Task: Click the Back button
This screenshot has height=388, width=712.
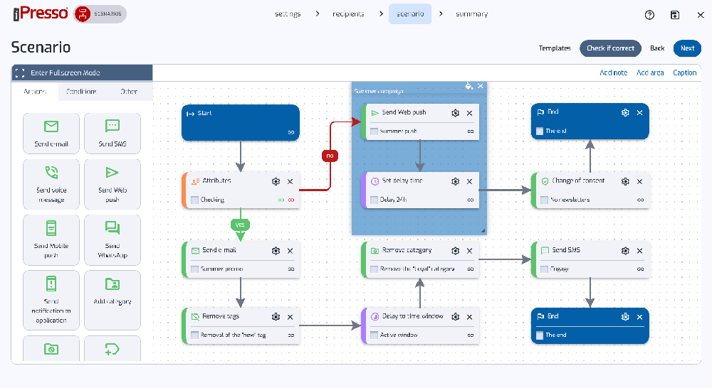Action: pyautogui.click(x=657, y=48)
